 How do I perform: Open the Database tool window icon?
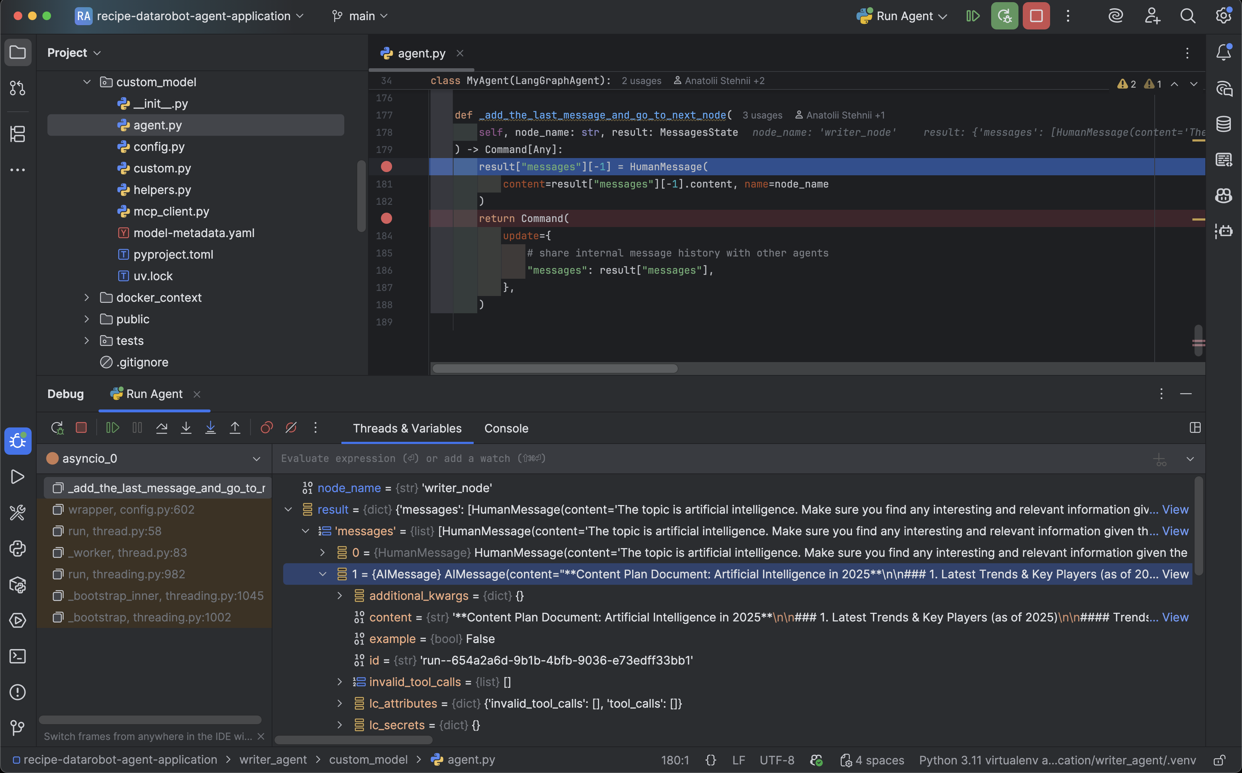(1224, 124)
